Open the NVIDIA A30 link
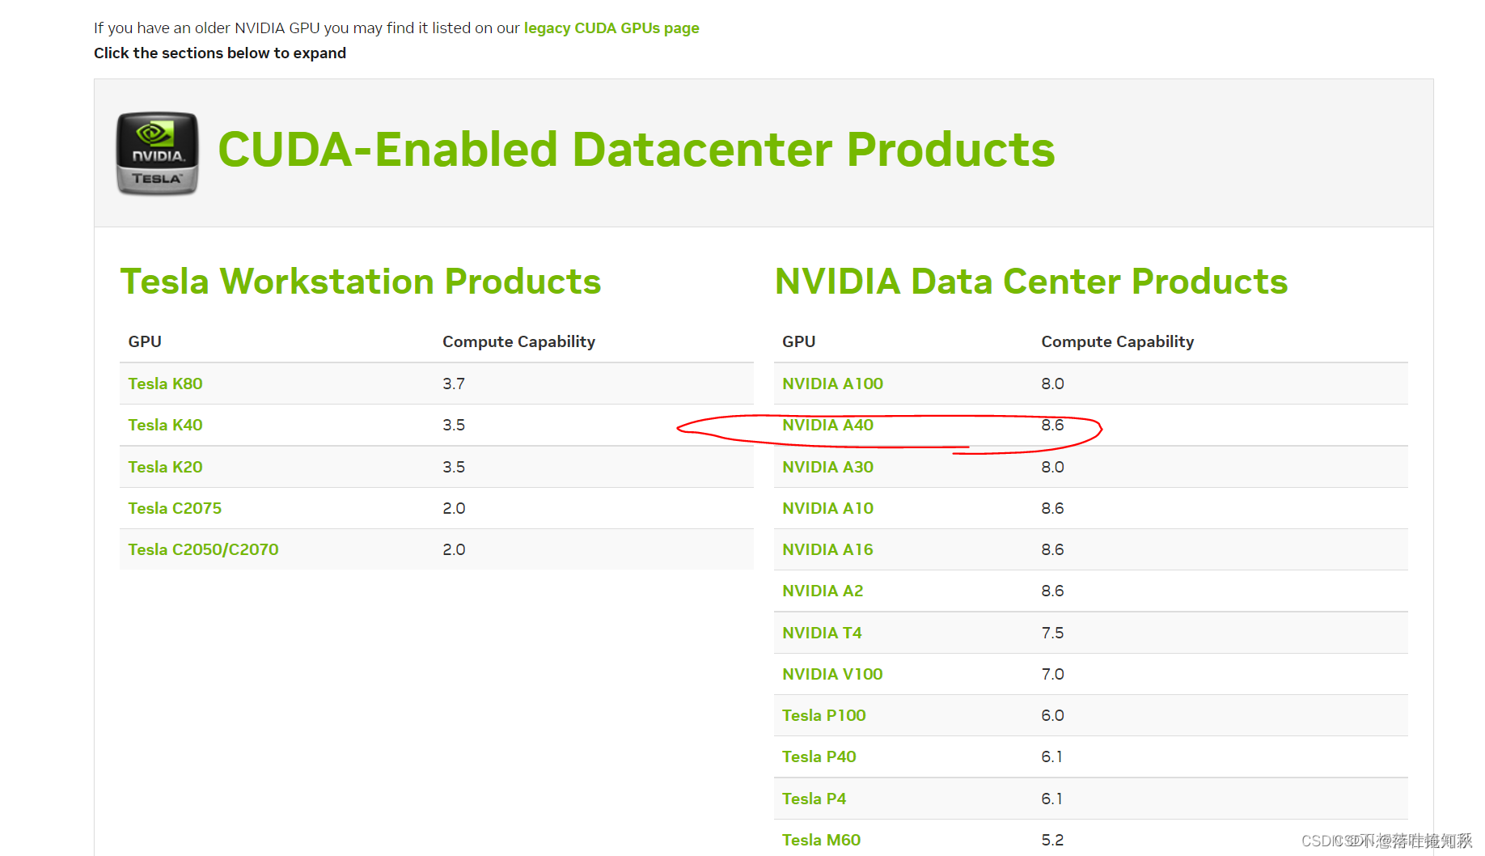Screen dimensions: 1485x856 click(x=827, y=467)
